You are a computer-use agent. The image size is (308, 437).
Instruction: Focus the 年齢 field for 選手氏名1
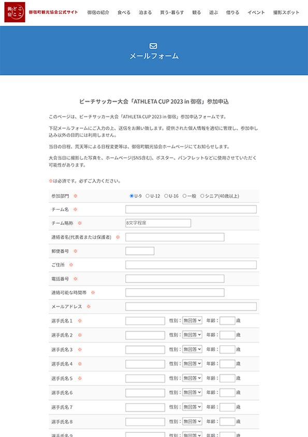(x=227, y=321)
